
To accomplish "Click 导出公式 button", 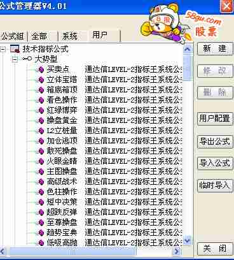I will [215, 141].
